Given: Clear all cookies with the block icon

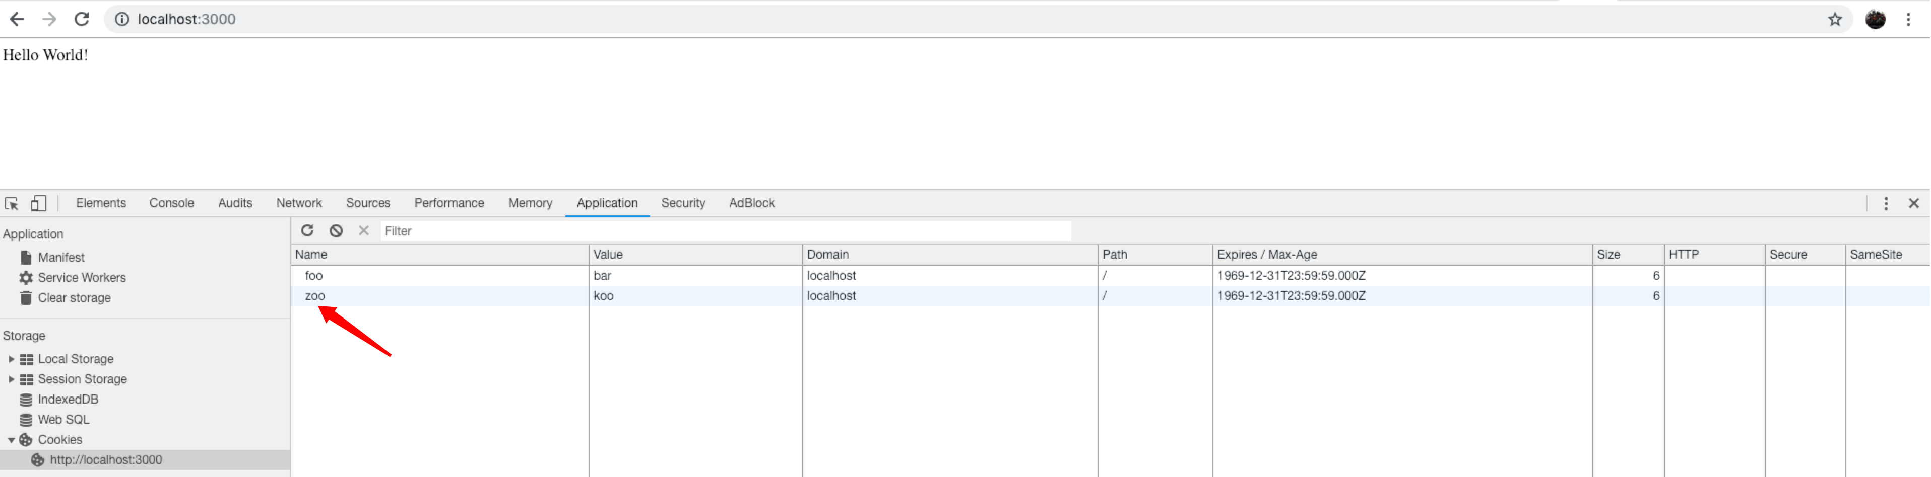Looking at the screenshot, I should pyautogui.click(x=336, y=230).
